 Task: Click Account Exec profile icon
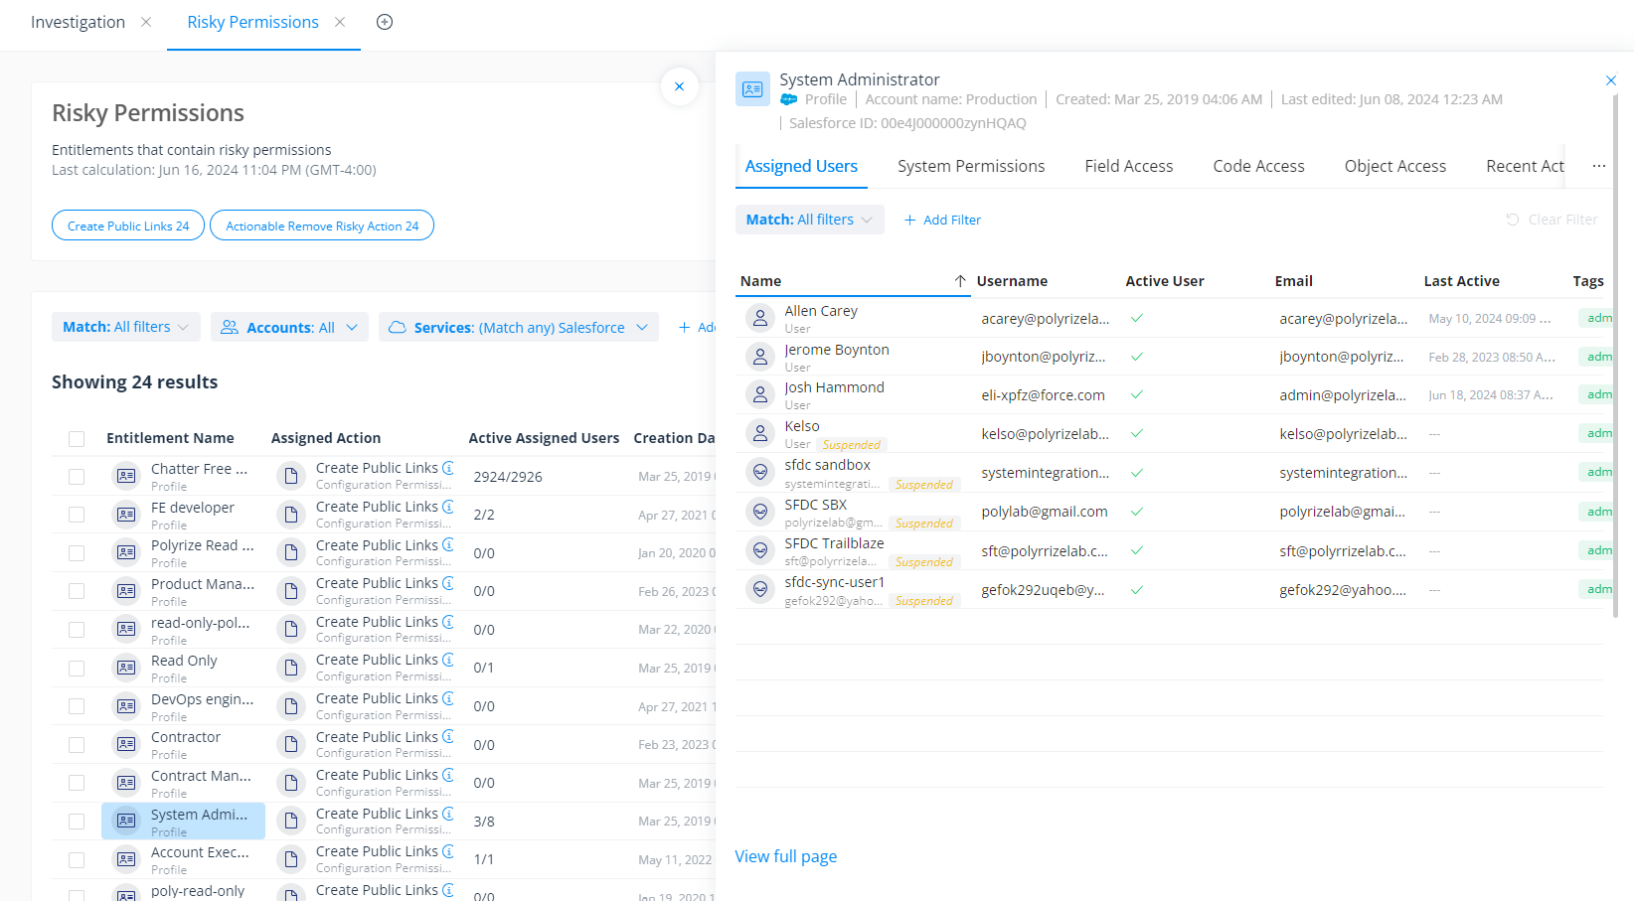click(x=126, y=859)
